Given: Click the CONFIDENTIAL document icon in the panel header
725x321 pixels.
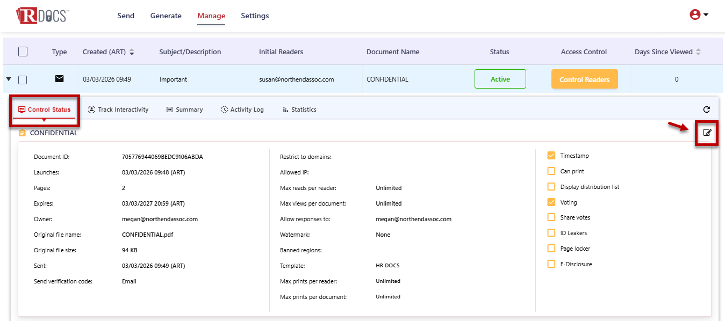Looking at the screenshot, I should [x=22, y=133].
